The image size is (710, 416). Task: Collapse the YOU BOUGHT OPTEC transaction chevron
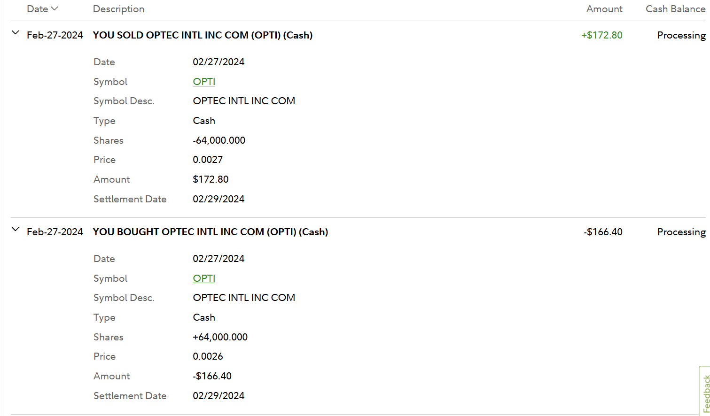point(16,230)
